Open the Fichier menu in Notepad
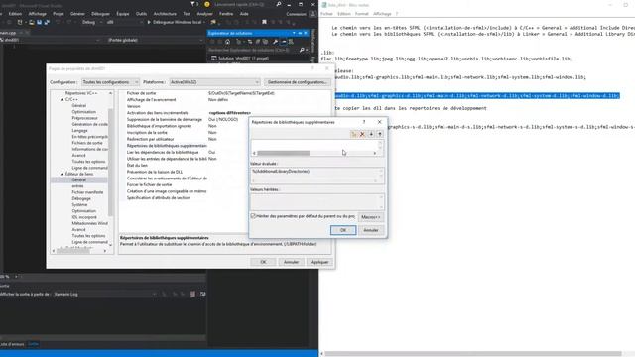This screenshot has width=635, height=357. click(x=326, y=14)
